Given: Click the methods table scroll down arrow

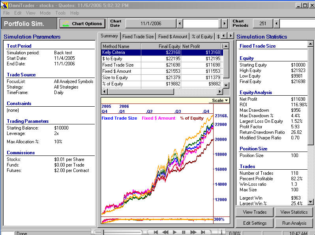Looking at the screenshot, I should click(226, 85).
